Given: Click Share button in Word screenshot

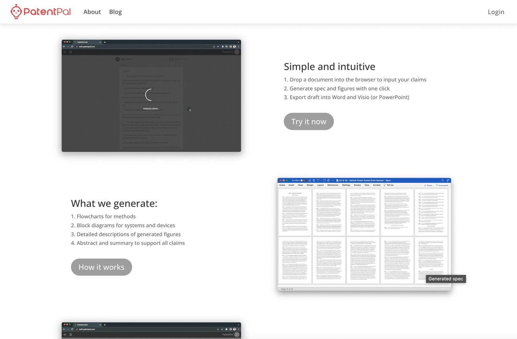Looking at the screenshot, I should click(x=428, y=185).
